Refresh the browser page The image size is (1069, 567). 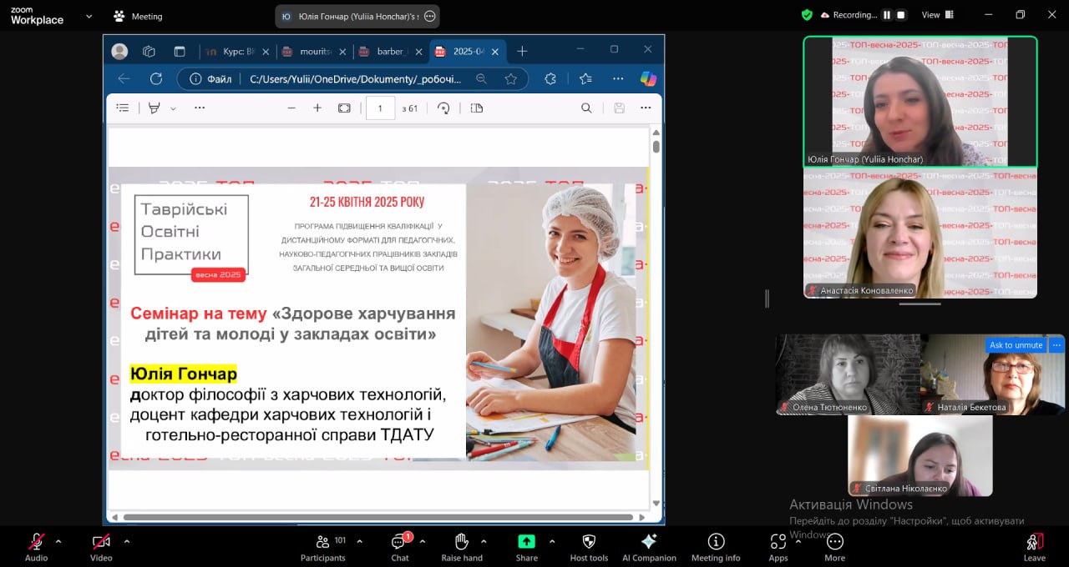coord(156,78)
